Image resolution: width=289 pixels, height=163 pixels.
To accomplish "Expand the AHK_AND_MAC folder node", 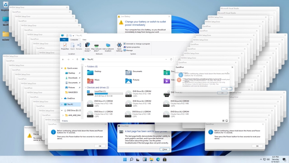I will [x=63, y=115].
